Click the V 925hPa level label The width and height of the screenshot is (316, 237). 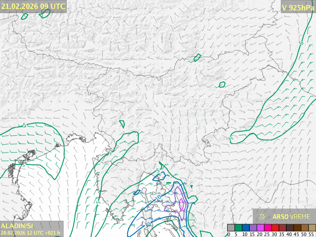(x=297, y=7)
